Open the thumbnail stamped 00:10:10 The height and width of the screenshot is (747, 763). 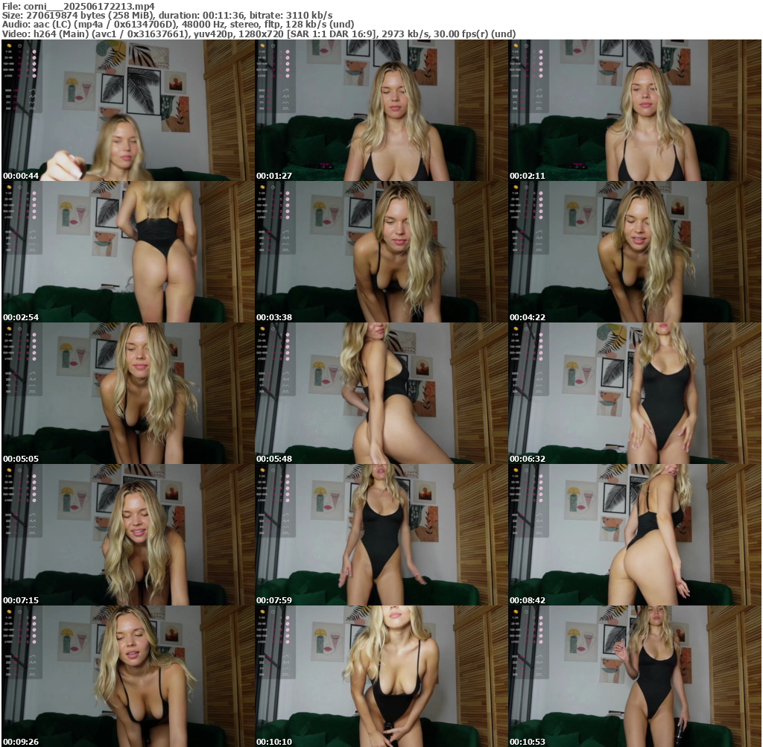point(381,676)
